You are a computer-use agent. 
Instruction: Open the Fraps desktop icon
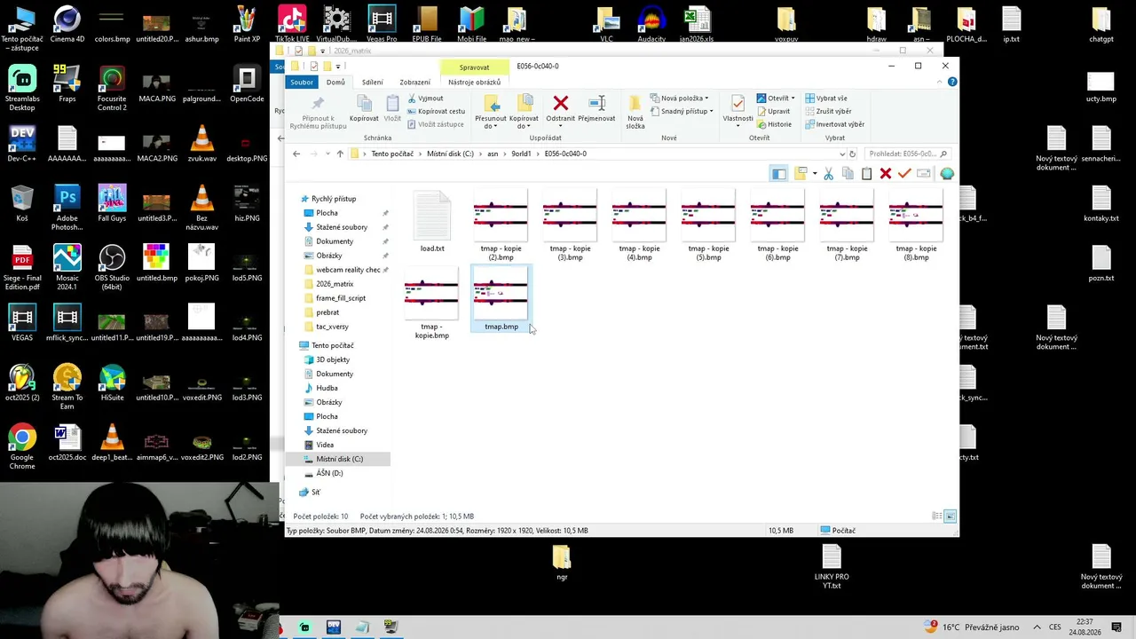coord(67,85)
